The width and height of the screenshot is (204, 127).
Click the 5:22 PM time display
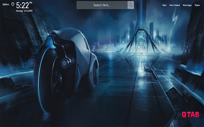(x=24, y=5)
